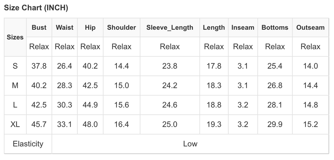Select the Inseam column header
This screenshot has height=160, width=334.
243,28
